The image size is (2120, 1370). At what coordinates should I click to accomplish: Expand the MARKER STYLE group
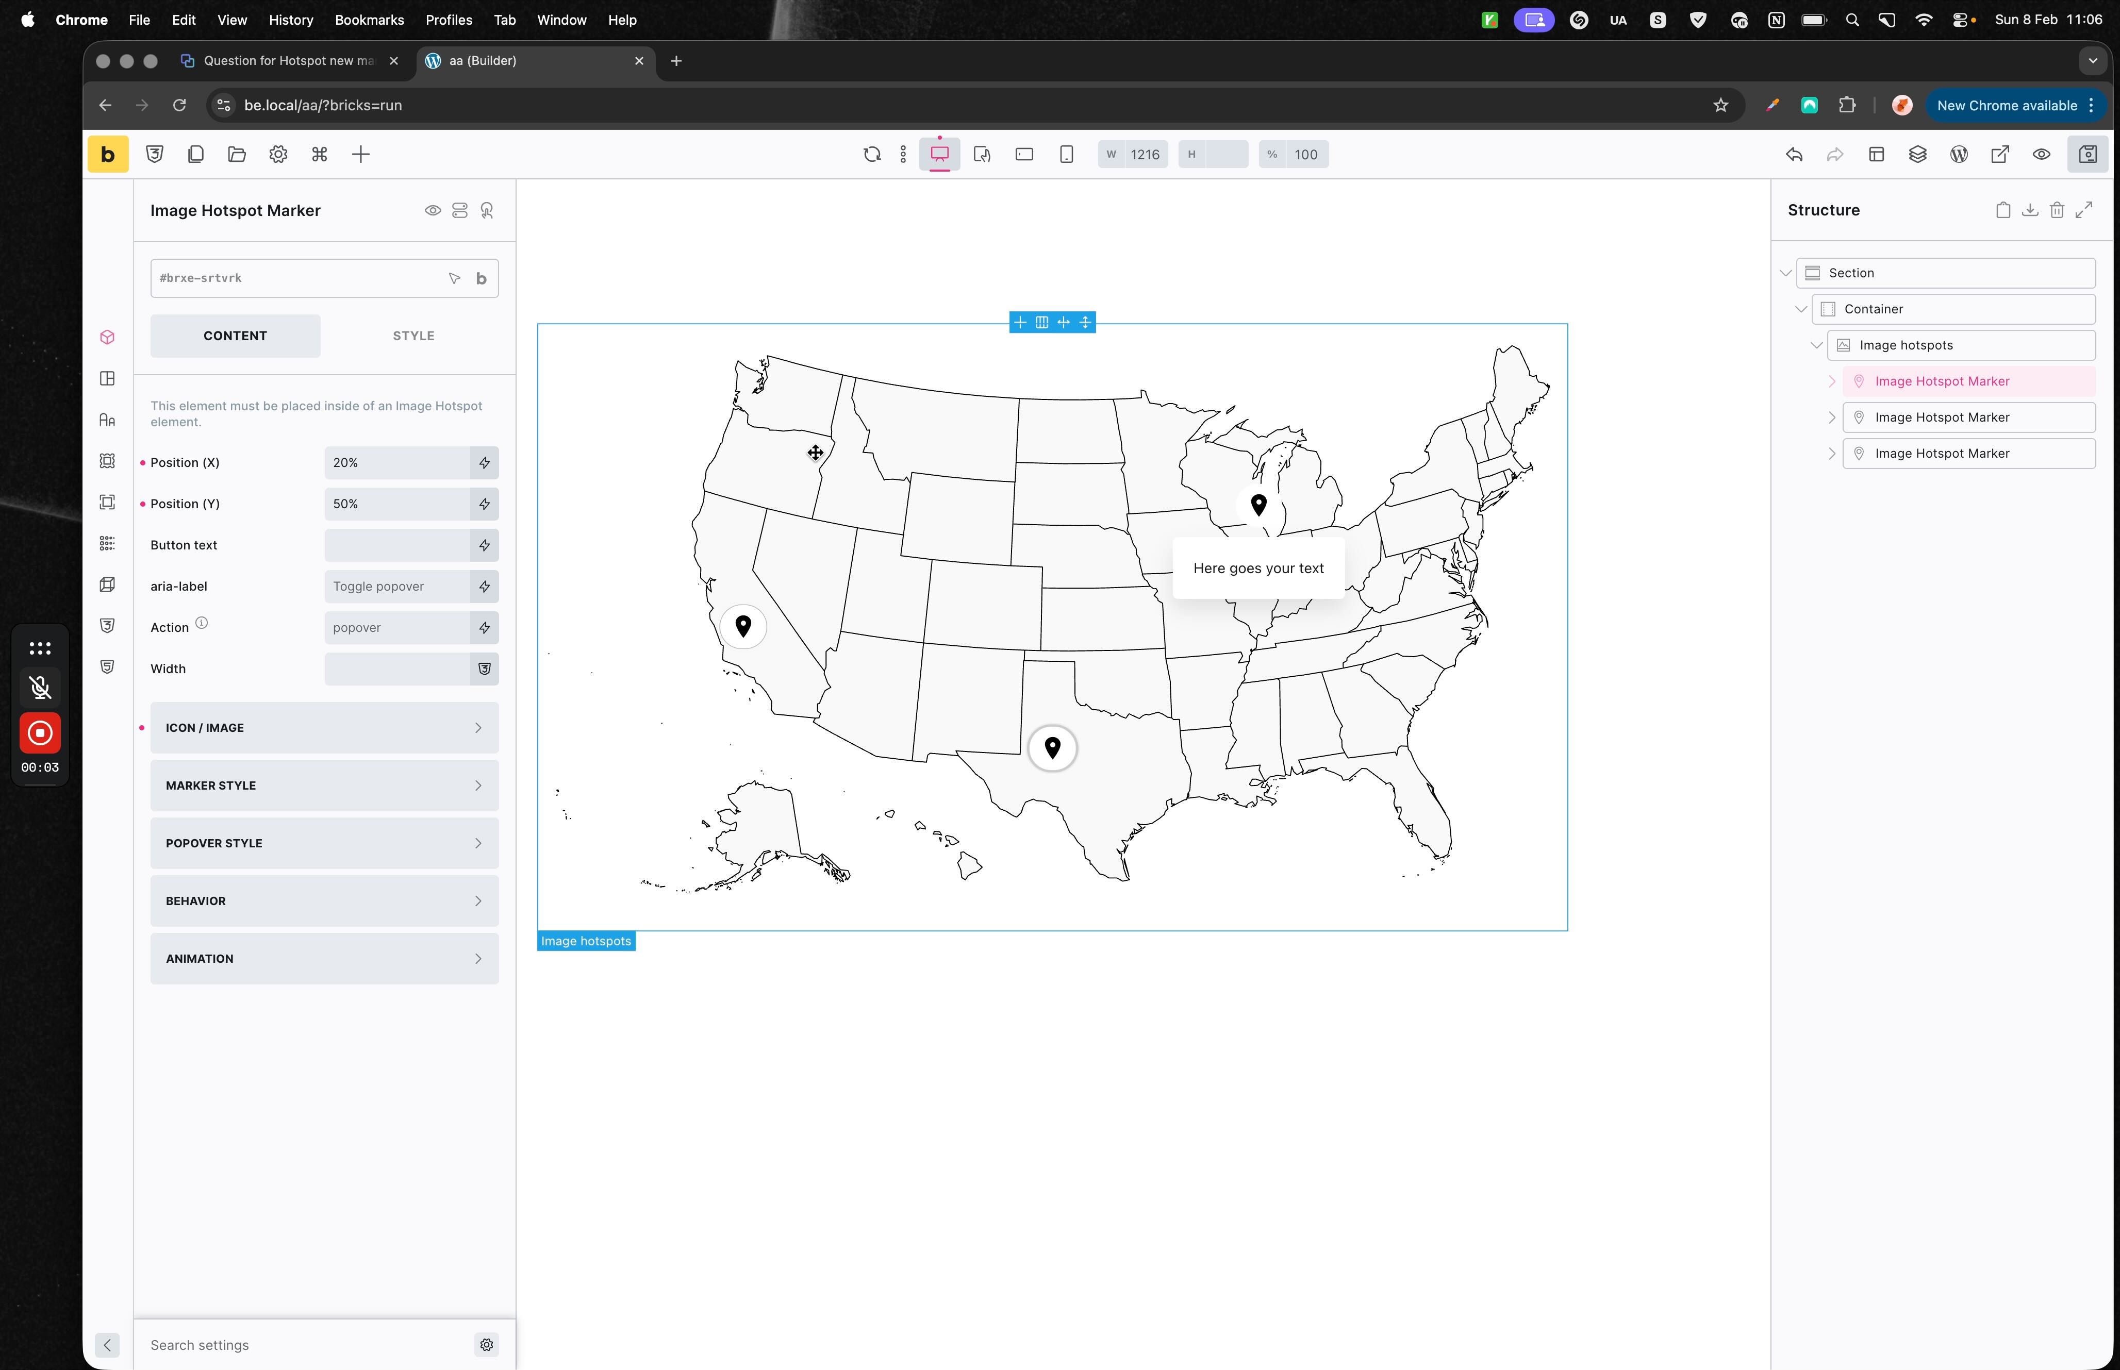(x=325, y=786)
